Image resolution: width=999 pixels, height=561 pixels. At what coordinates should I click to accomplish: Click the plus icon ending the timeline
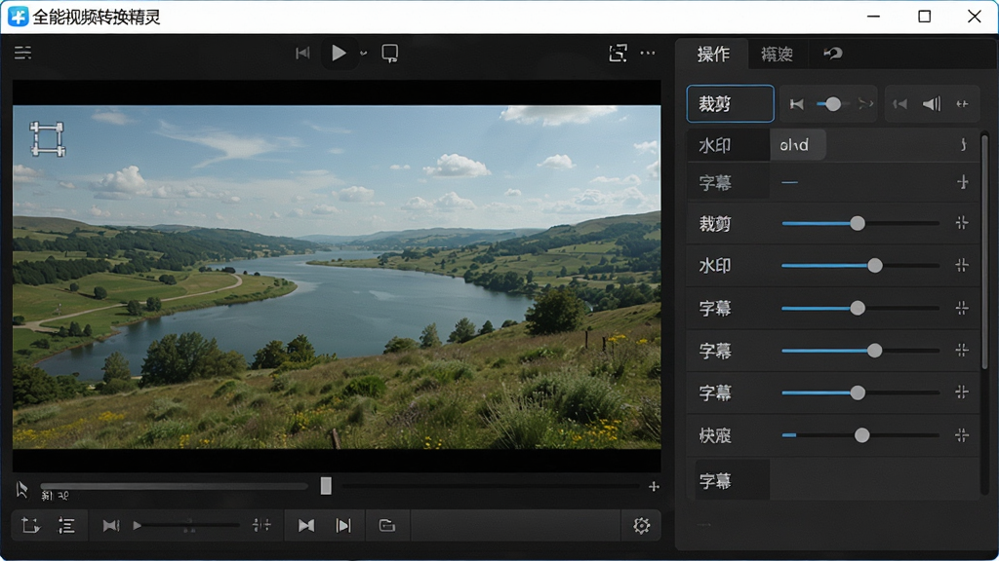(654, 487)
